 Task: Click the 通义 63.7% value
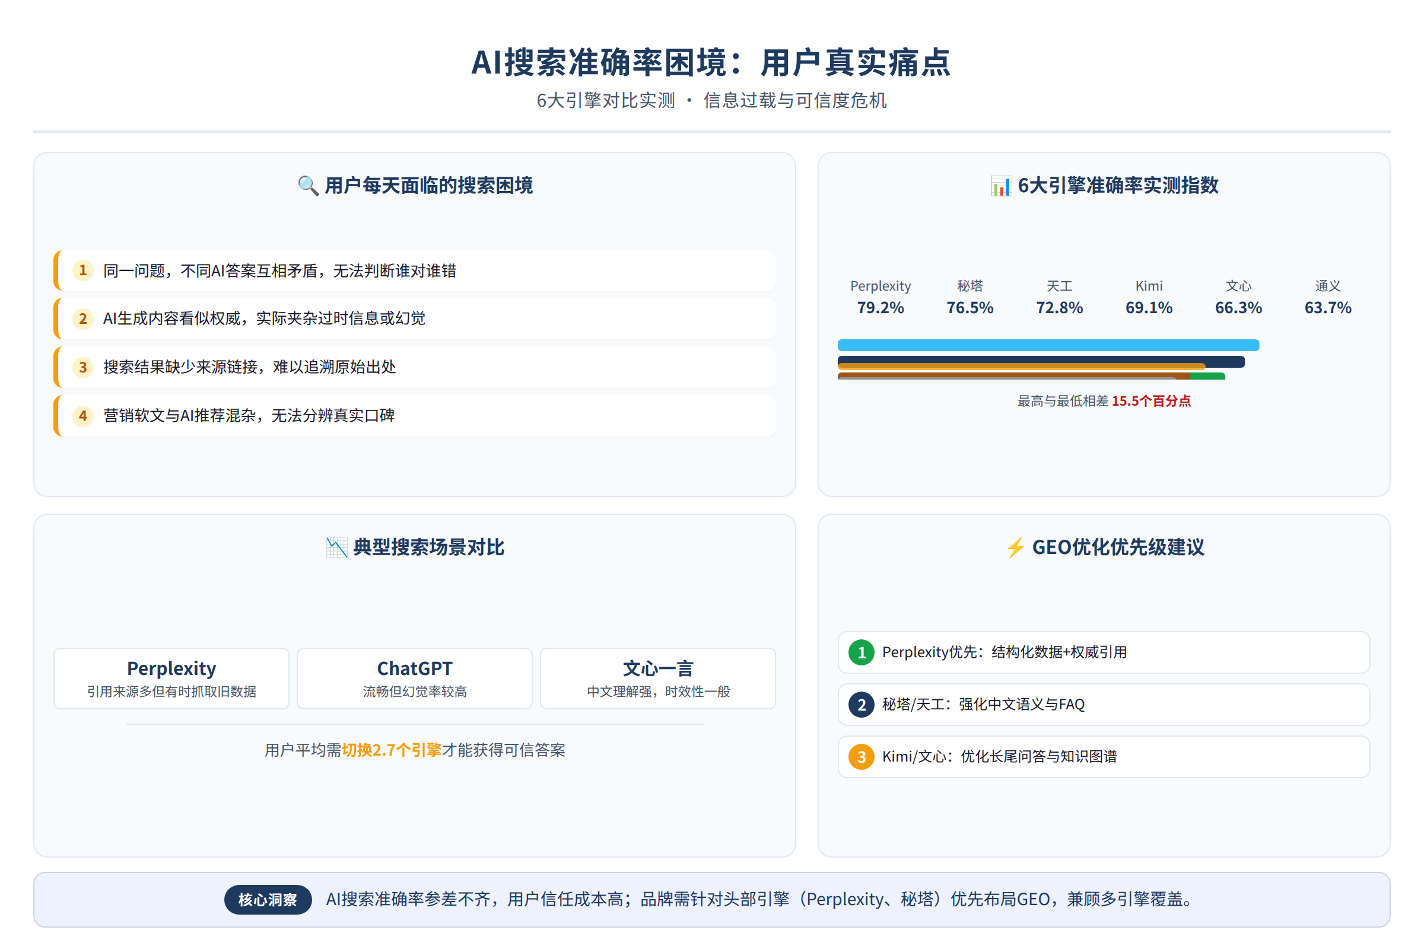[1328, 308]
